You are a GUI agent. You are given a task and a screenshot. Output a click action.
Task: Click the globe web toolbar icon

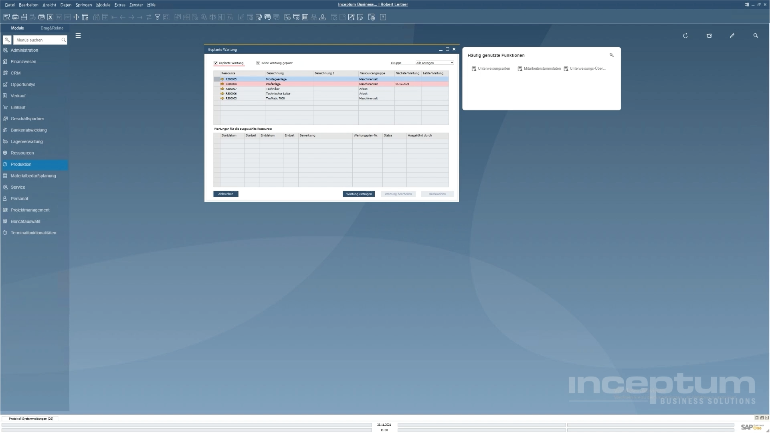pyautogui.click(x=372, y=17)
